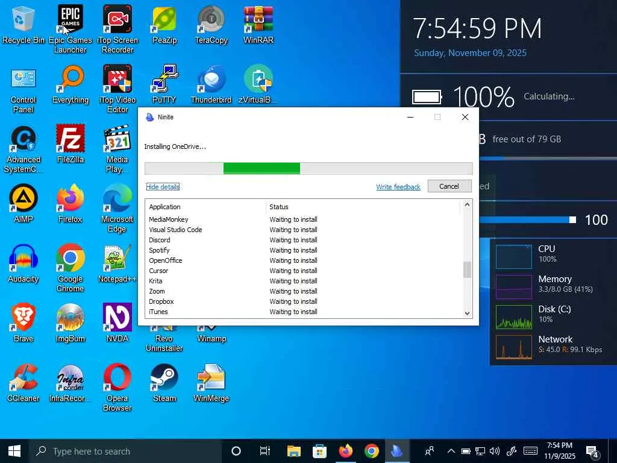Select the Epic Games Launcher icon
Viewport: 617px width, 463px height.
click(70, 29)
